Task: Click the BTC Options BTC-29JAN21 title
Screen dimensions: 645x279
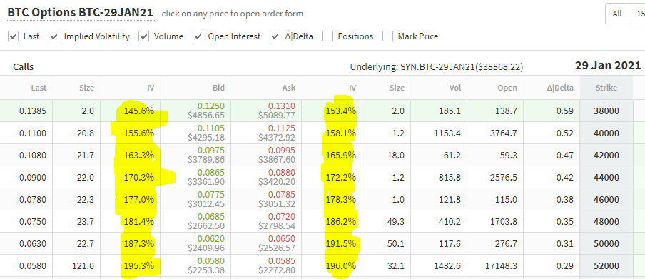Action: click(x=81, y=13)
